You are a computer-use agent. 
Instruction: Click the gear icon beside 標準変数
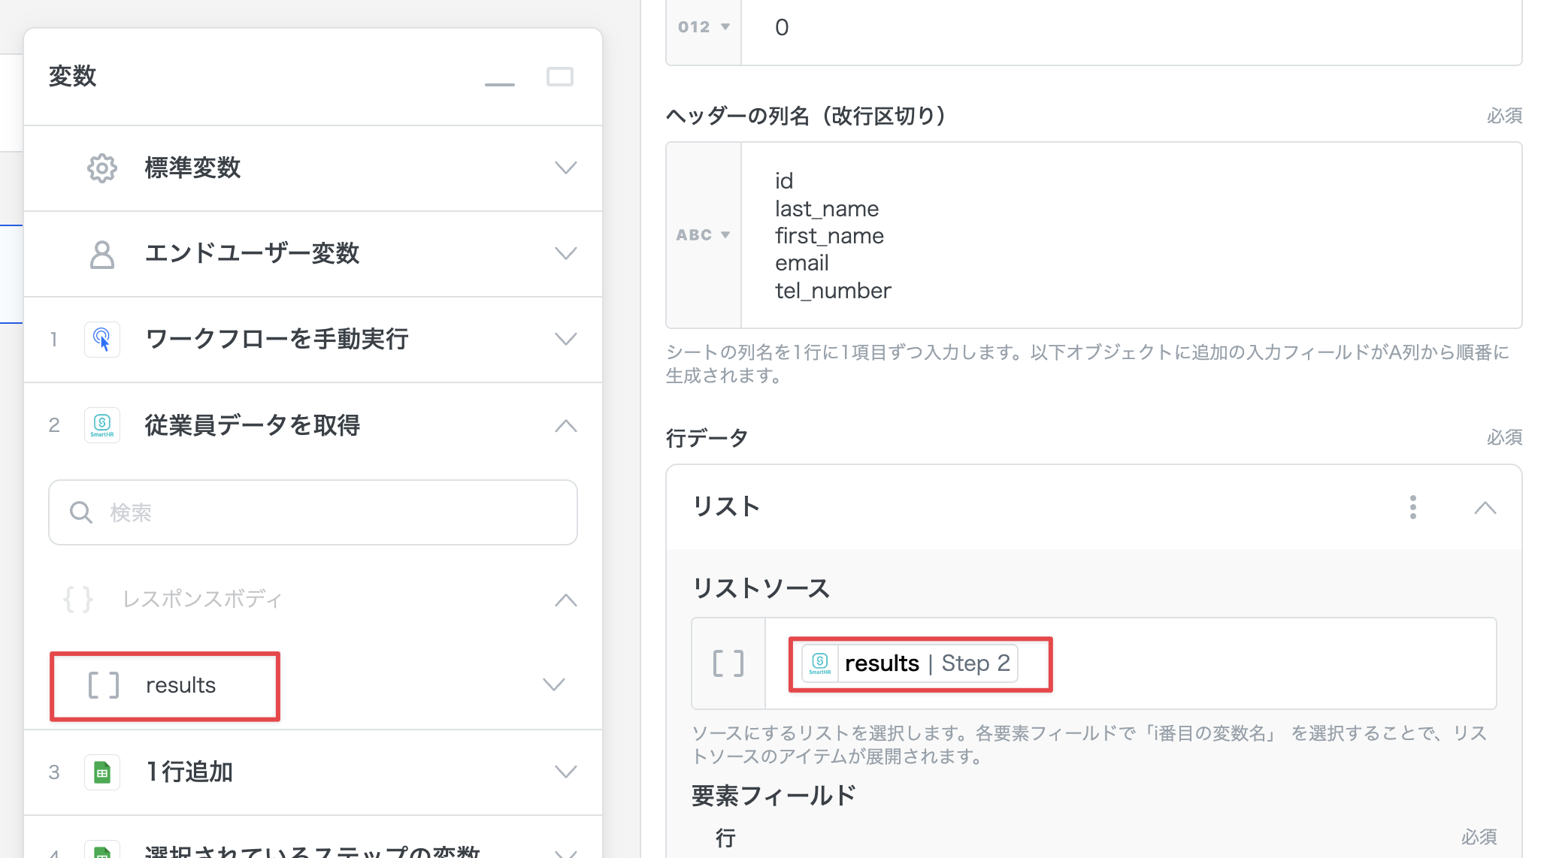point(102,168)
